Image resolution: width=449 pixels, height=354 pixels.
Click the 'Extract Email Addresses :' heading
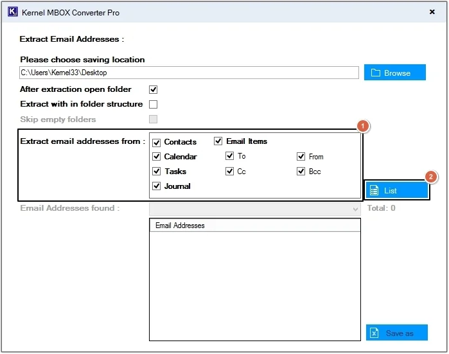(71, 39)
